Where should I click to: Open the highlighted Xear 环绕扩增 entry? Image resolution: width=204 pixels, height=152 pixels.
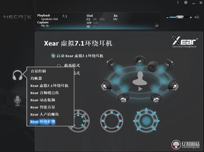[x=43, y=121]
